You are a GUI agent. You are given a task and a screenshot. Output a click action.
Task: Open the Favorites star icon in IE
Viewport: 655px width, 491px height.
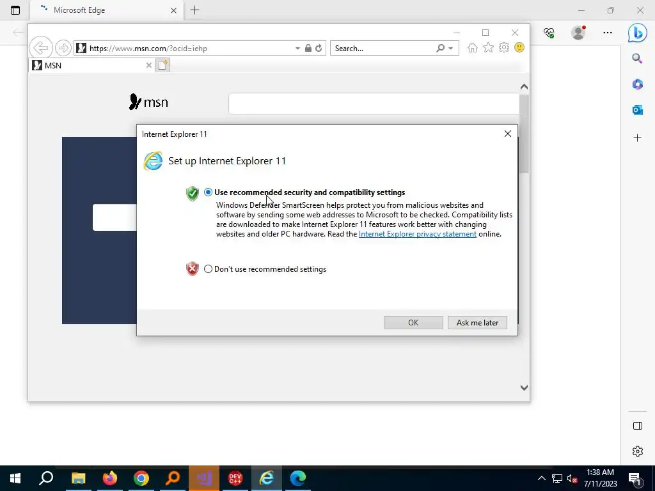point(488,47)
